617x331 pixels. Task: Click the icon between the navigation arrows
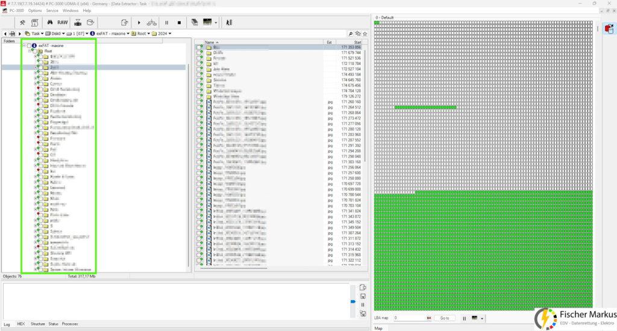click(x=12, y=34)
